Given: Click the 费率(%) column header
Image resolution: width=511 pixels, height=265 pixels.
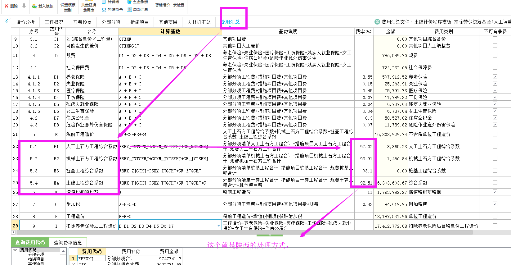Looking at the screenshot, I should click(364, 31).
